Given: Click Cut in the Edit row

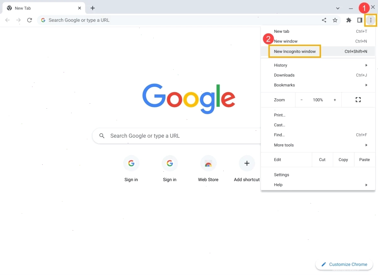Looking at the screenshot, I should pyautogui.click(x=322, y=160).
